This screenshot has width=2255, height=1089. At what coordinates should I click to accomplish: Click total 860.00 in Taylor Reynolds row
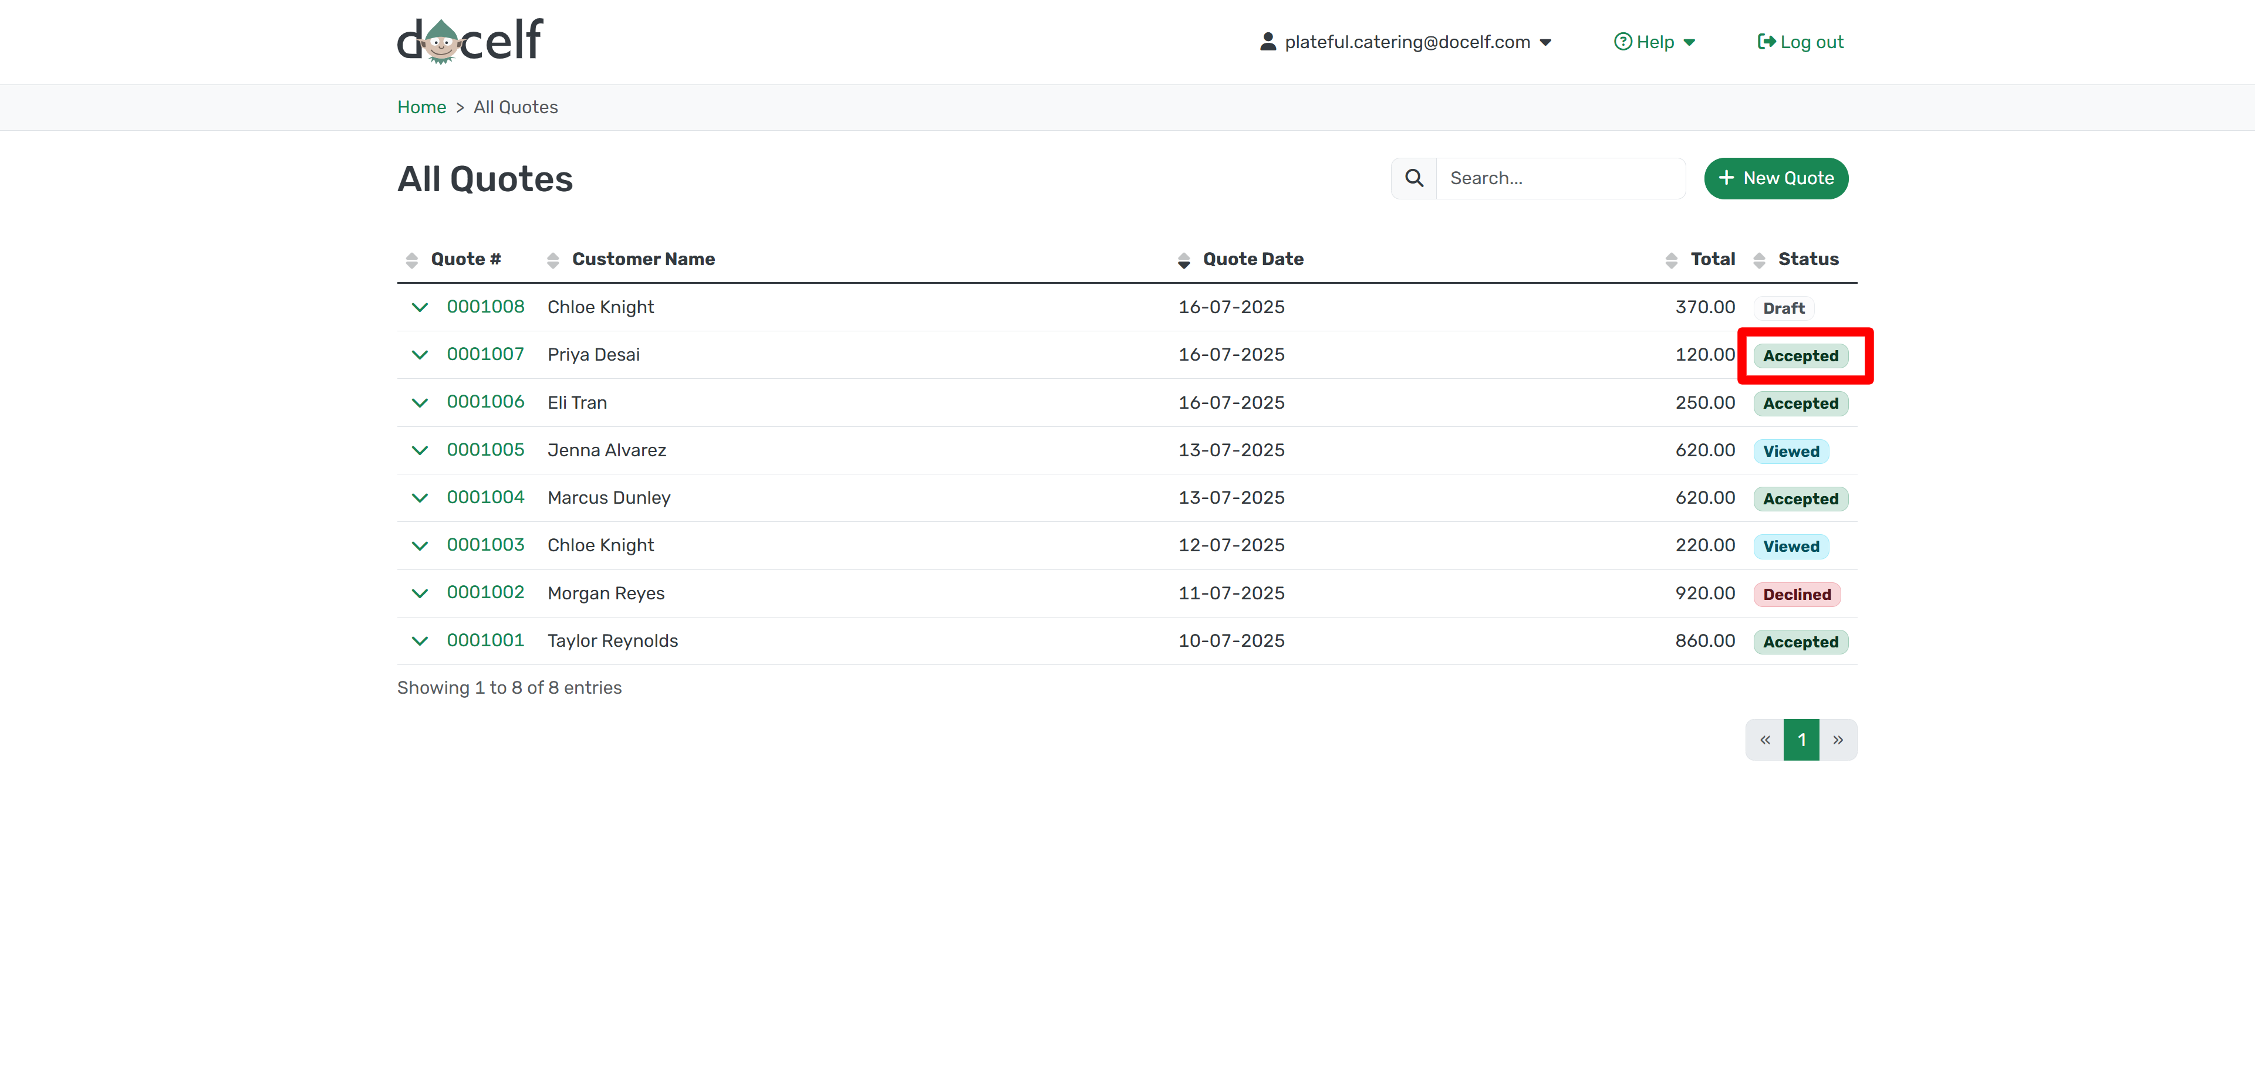point(1704,640)
